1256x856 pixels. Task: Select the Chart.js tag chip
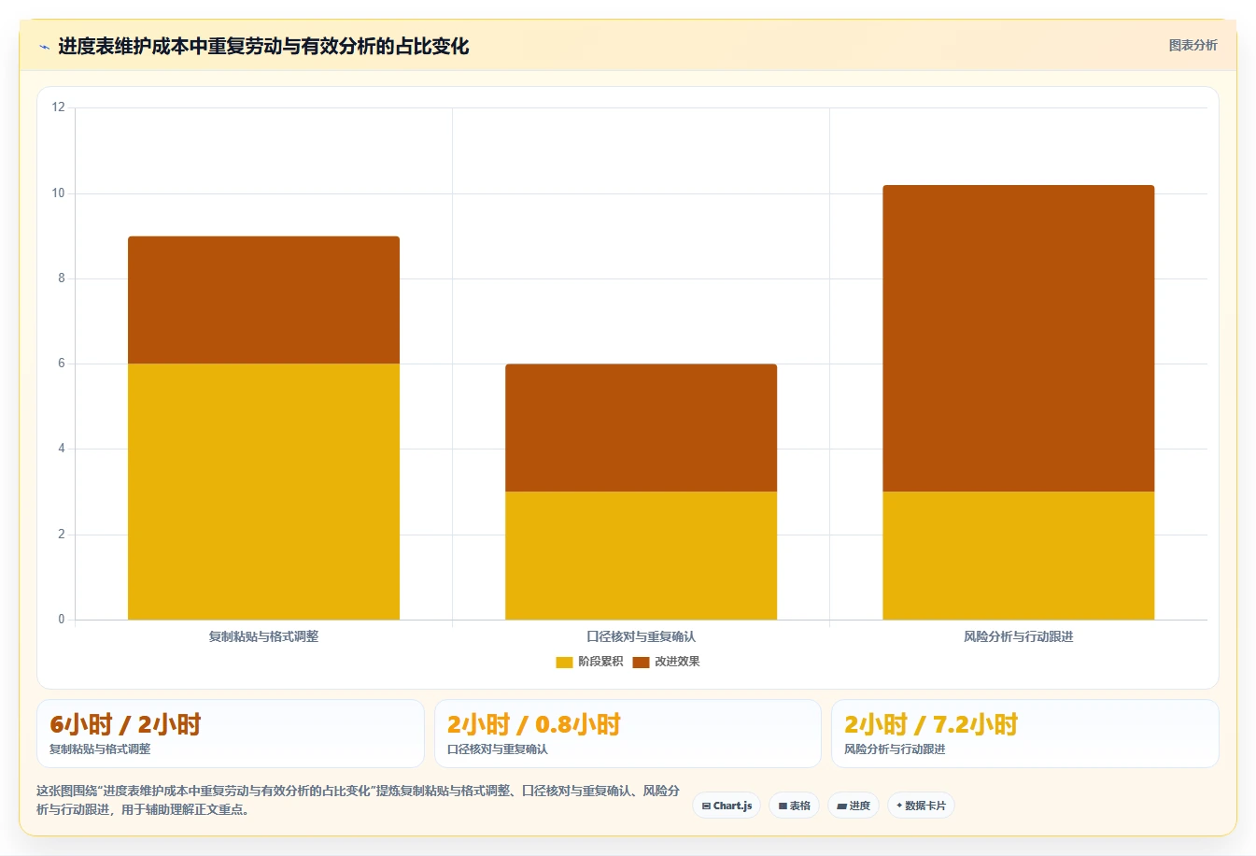coord(727,806)
